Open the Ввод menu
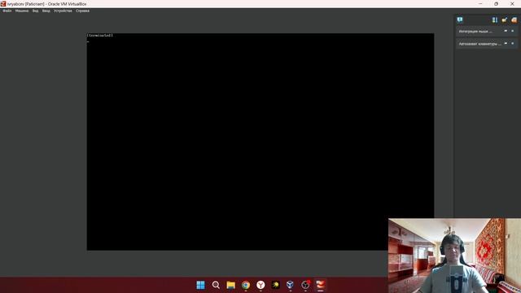 [46, 11]
